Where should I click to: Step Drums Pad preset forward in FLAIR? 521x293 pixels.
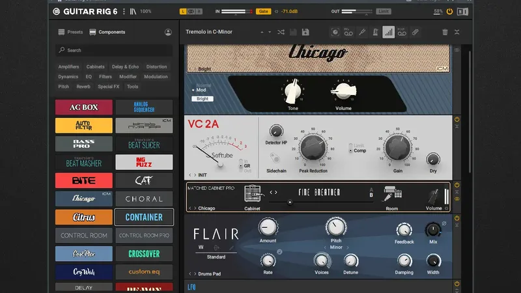(x=195, y=274)
